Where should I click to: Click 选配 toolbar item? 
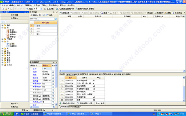pos(168,13)
